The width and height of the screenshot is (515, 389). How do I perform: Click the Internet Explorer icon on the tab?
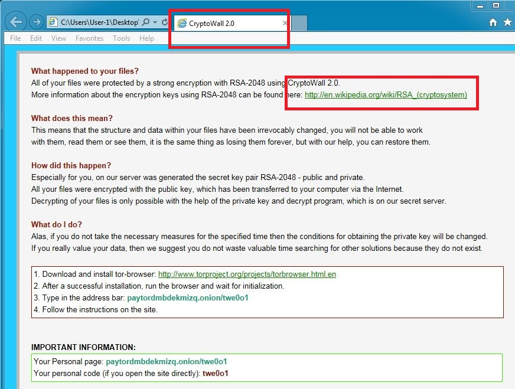click(x=182, y=23)
